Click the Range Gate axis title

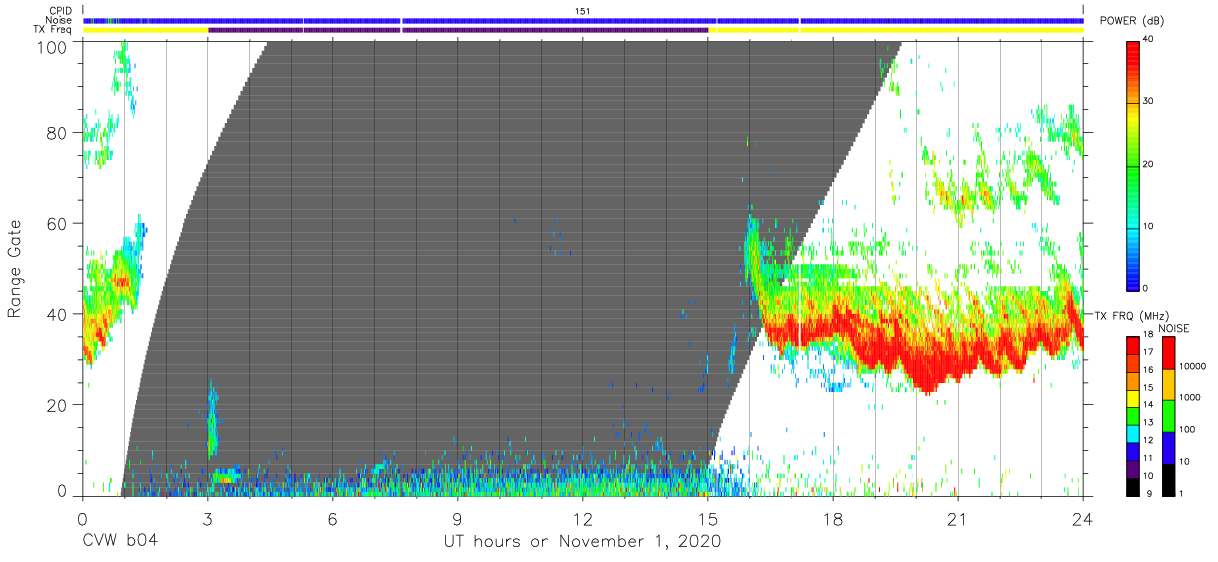point(15,270)
